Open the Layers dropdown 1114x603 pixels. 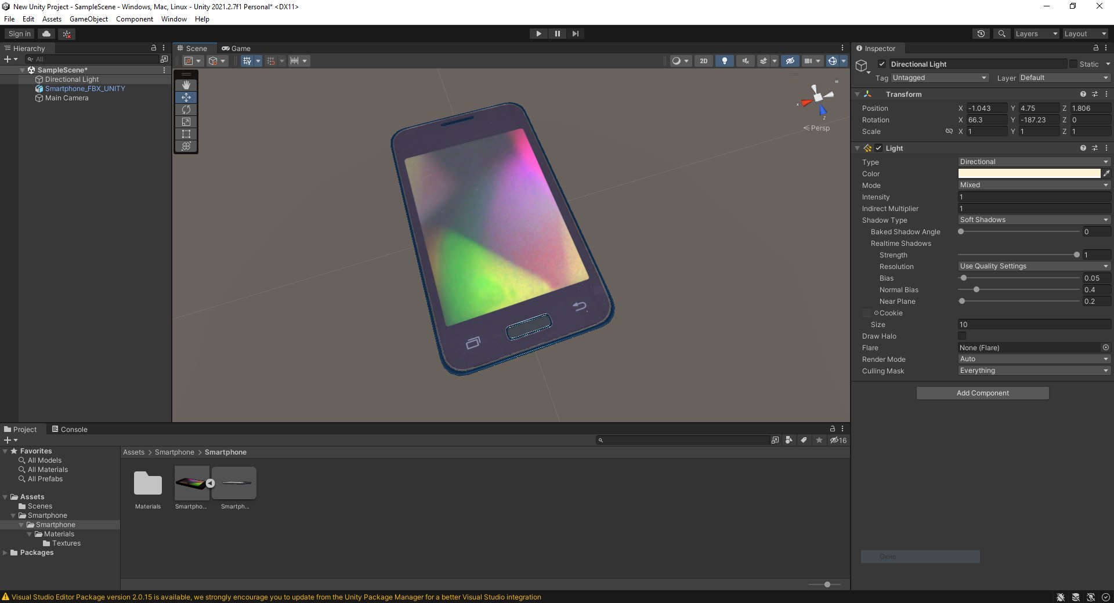pyautogui.click(x=1036, y=34)
